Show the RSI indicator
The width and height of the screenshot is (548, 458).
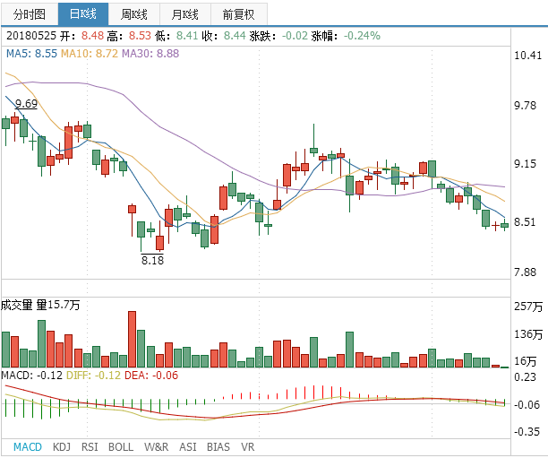(90, 447)
